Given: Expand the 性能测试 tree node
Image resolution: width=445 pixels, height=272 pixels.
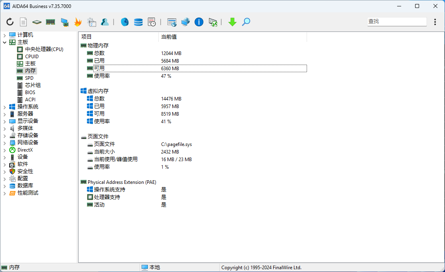Looking at the screenshot, I should point(4,193).
